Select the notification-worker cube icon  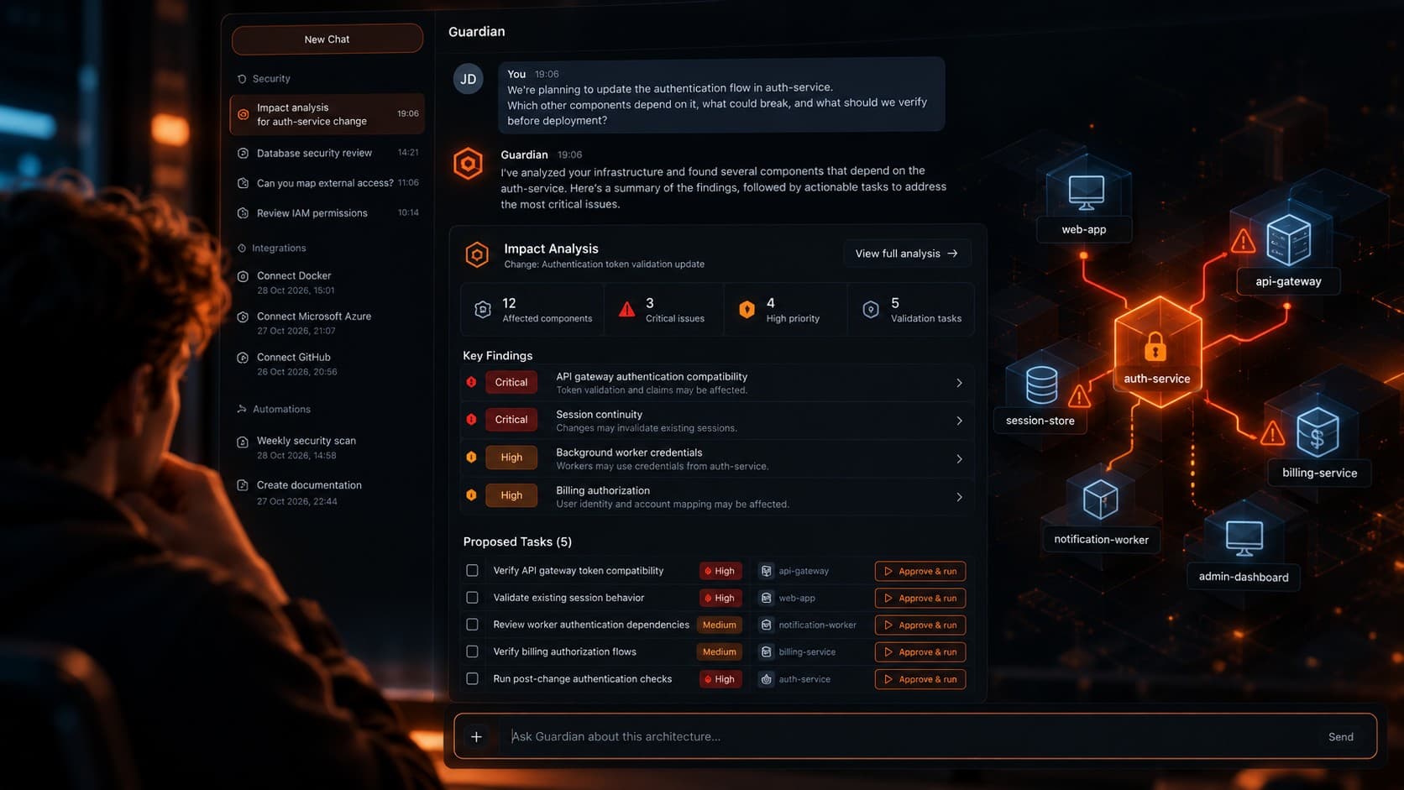coord(1100,500)
